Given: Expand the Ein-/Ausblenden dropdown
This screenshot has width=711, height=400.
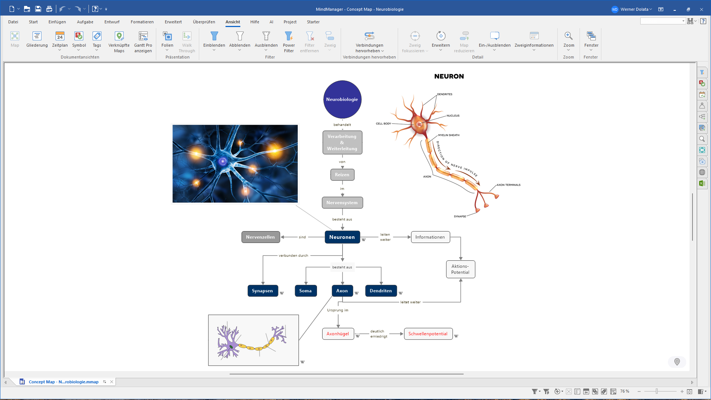Looking at the screenshot, I should (x=494, y=50).
